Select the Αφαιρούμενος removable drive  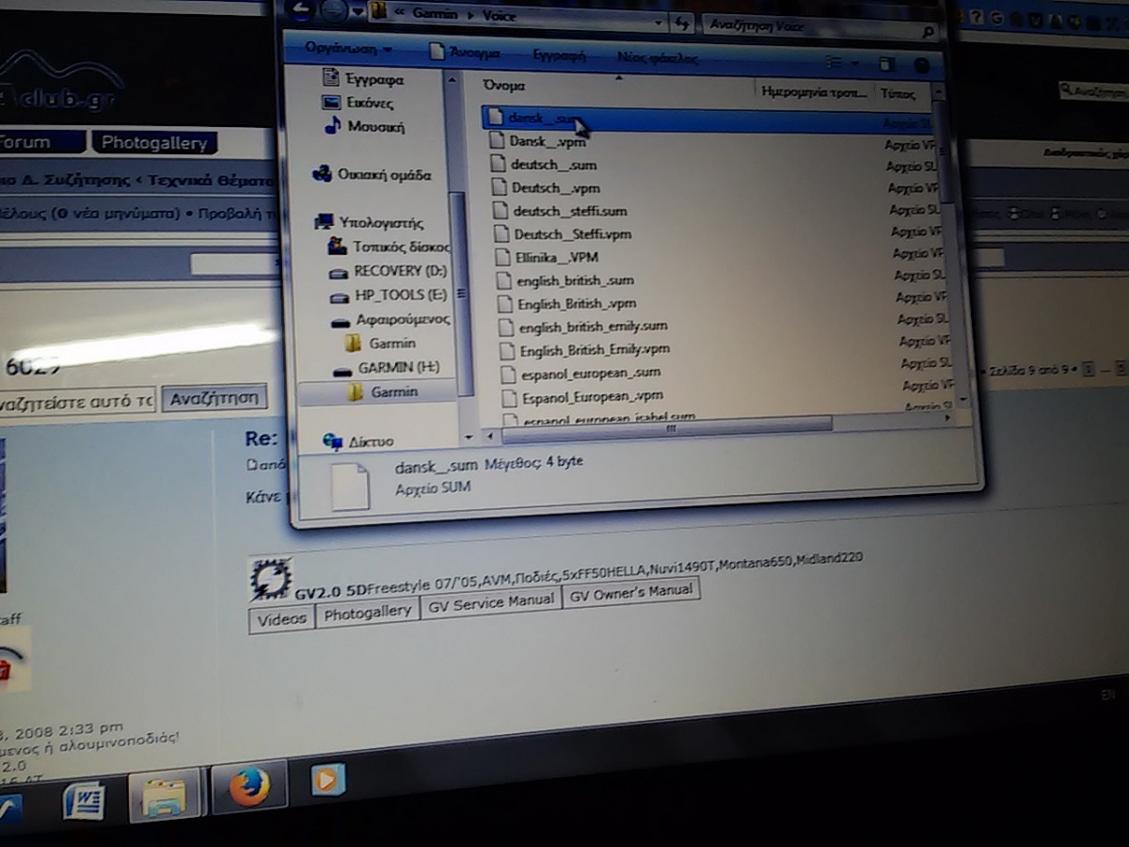coord(391,319)
